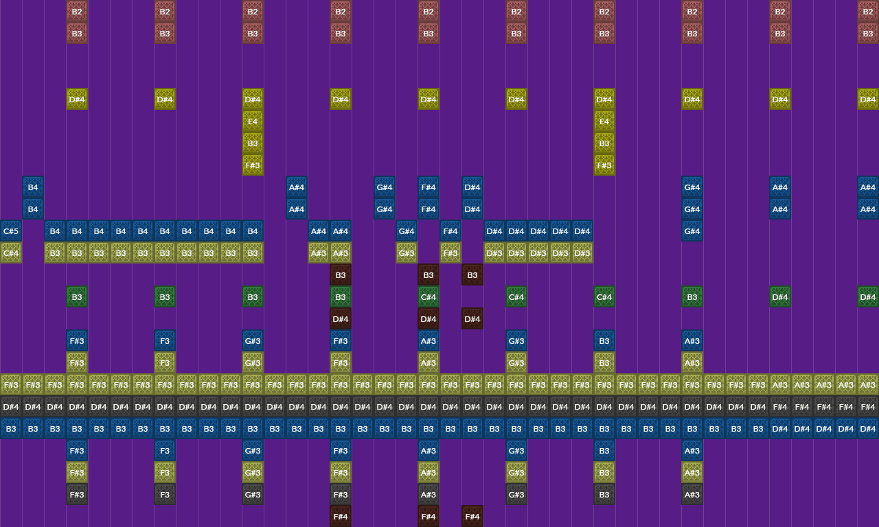The width and height of the screenshot is (879, 527).
Task: Select maroon B3 block above green B3
Action: (341, 275)
